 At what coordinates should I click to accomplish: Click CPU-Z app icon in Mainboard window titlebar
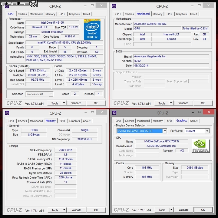pyautogui.click(x=114, y=6)
